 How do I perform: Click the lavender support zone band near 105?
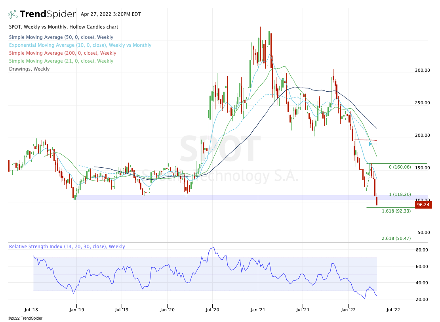click(252, 197)
